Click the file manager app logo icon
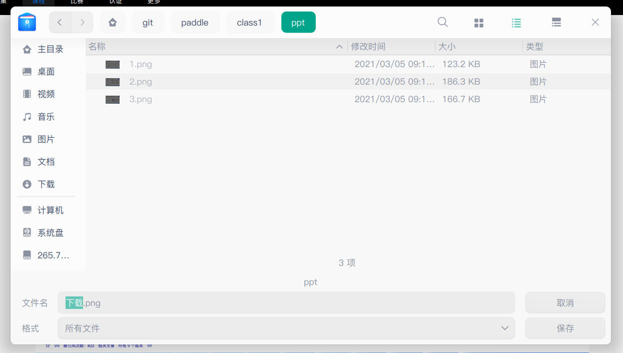Image resolution: width=623 pixels, height=353 pixels. (x=27, y=22)
